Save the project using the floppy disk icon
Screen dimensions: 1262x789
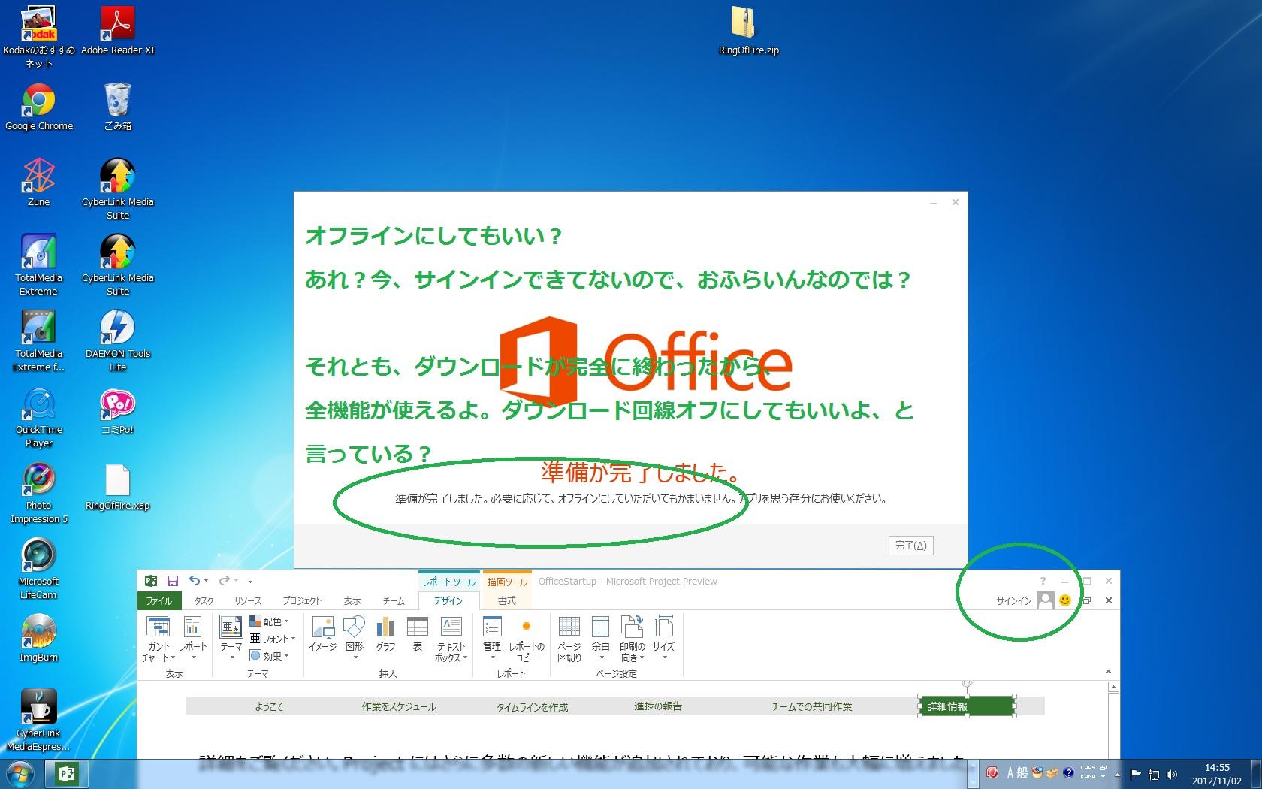[172, 581]
